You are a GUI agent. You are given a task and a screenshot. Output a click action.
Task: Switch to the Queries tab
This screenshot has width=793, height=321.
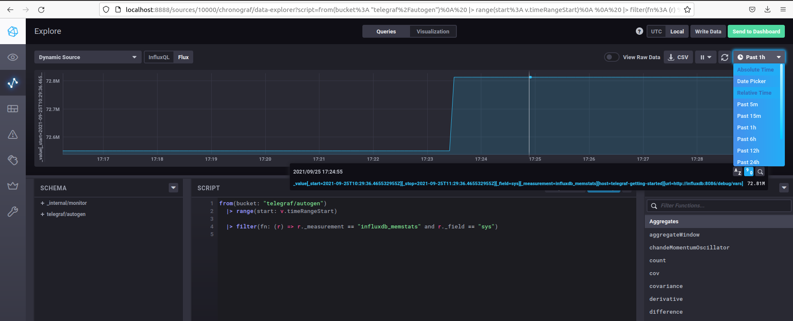[386, 31]
